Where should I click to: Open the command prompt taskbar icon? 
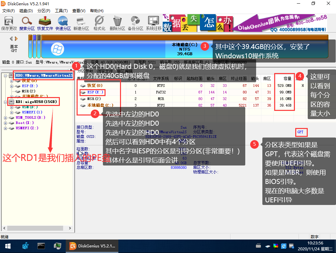pos(41,246)
